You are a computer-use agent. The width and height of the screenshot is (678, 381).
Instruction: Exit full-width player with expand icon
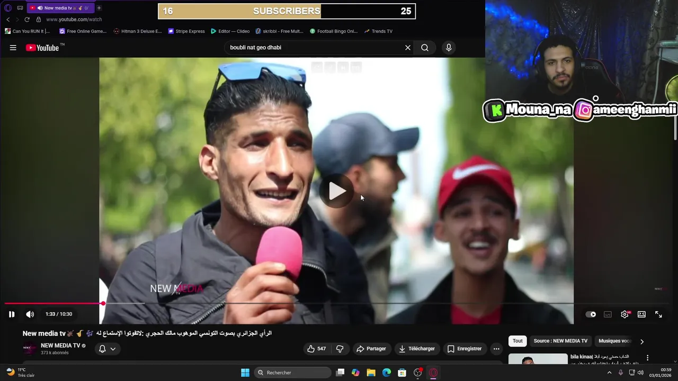pos(658,314)
